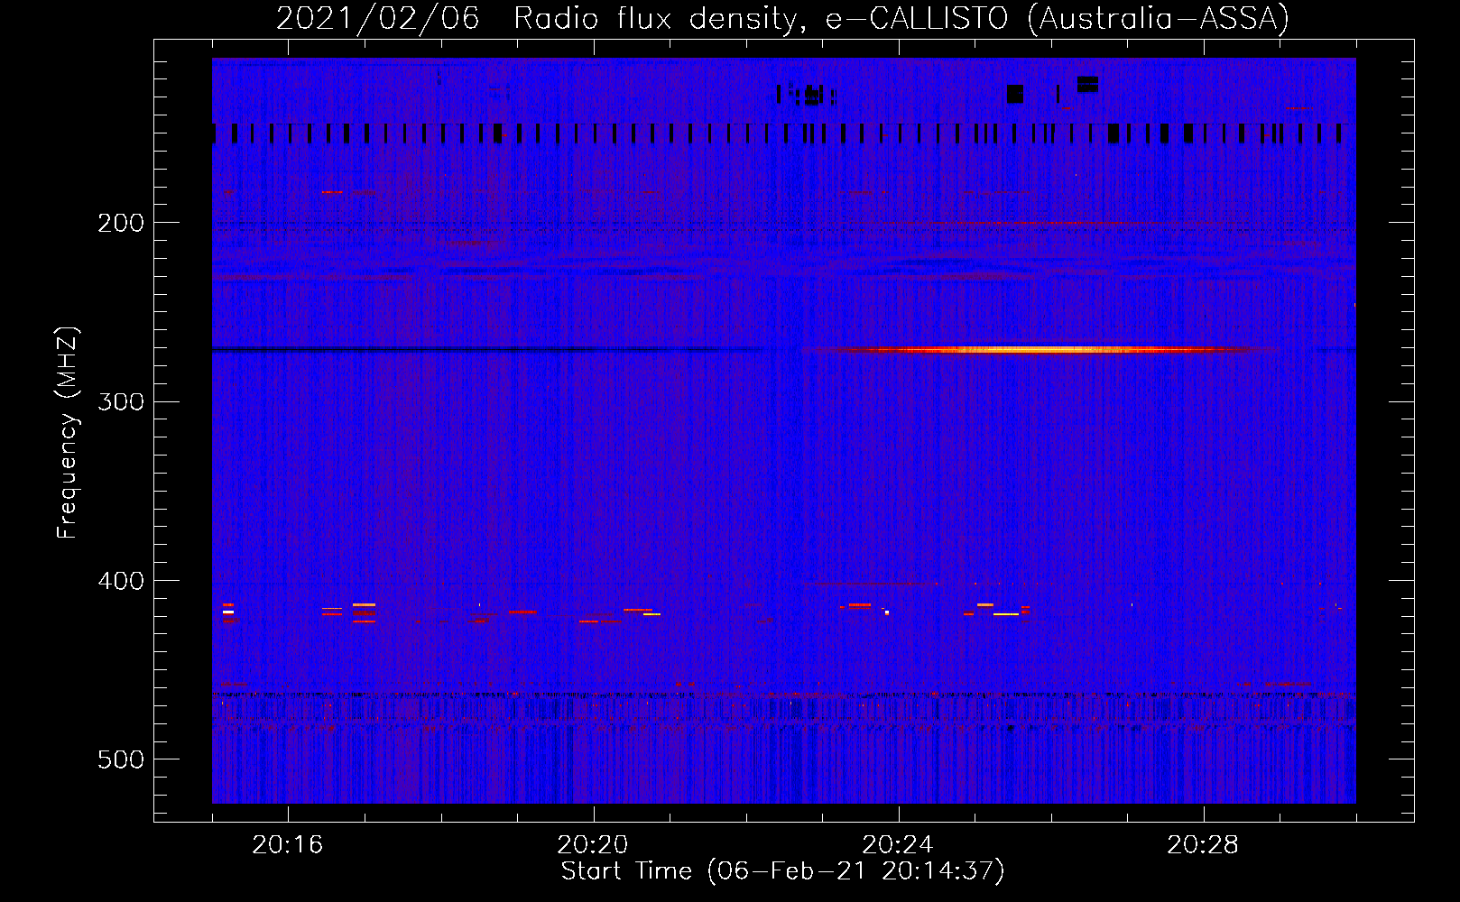This screenshot has width=1460, height=902.
Task: Click the '500' frequency tick label
Action: point(121,759)
